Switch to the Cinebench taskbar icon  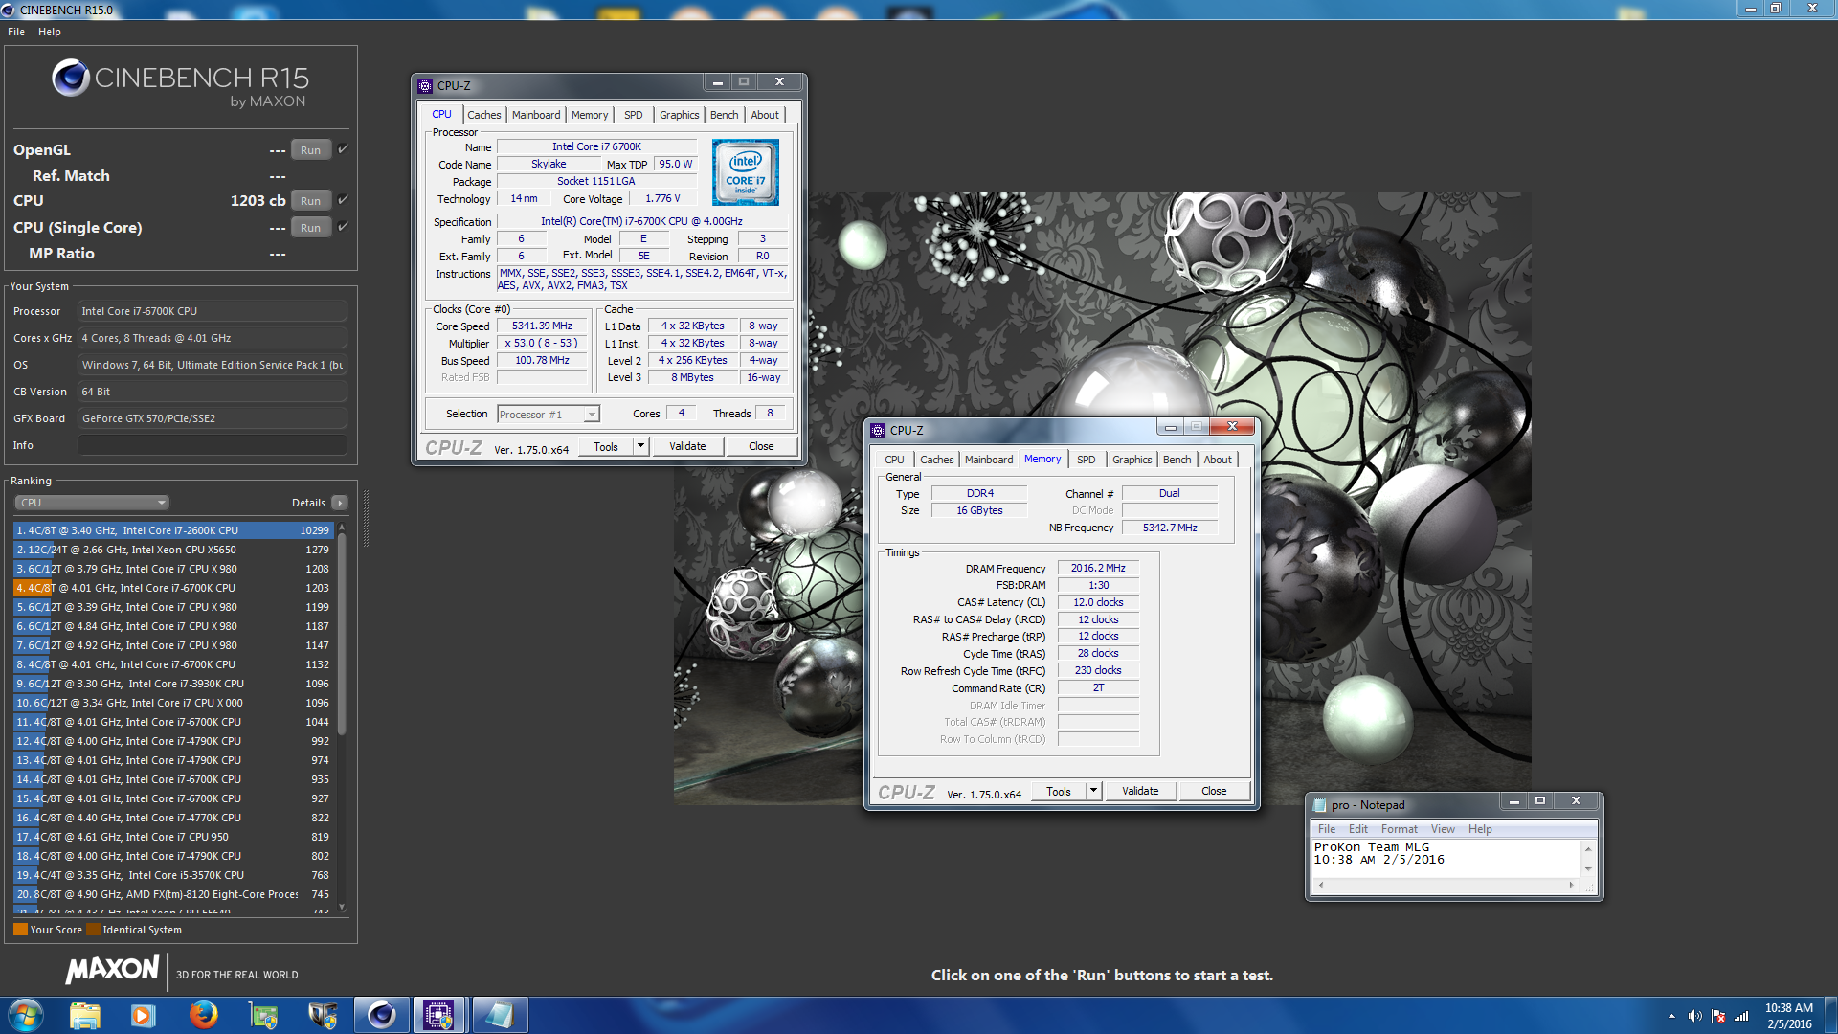(382, 1015)
